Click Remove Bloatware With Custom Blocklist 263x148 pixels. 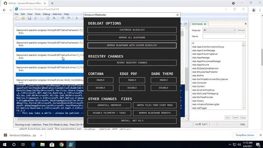(132, 45)
